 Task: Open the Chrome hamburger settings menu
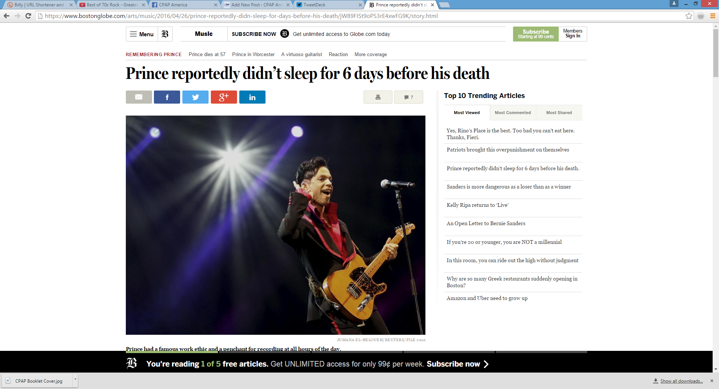pyautogui.click(x=713, y=16)
